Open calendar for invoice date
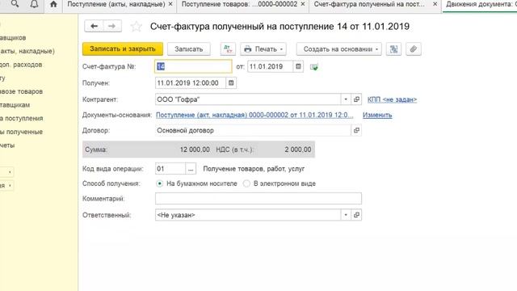This screenshot has width=517, height=291. (298, 66)
